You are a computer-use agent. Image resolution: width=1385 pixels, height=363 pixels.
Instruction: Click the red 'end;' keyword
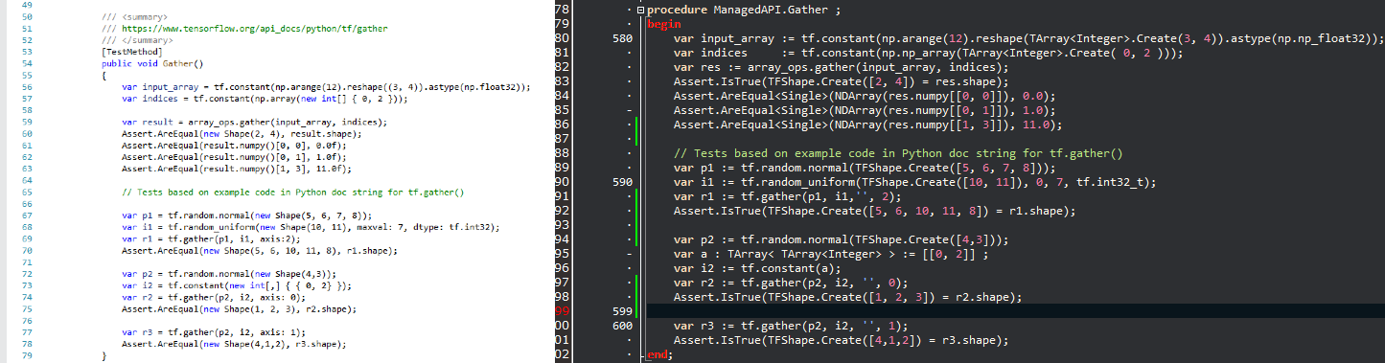tap(659, 354)
